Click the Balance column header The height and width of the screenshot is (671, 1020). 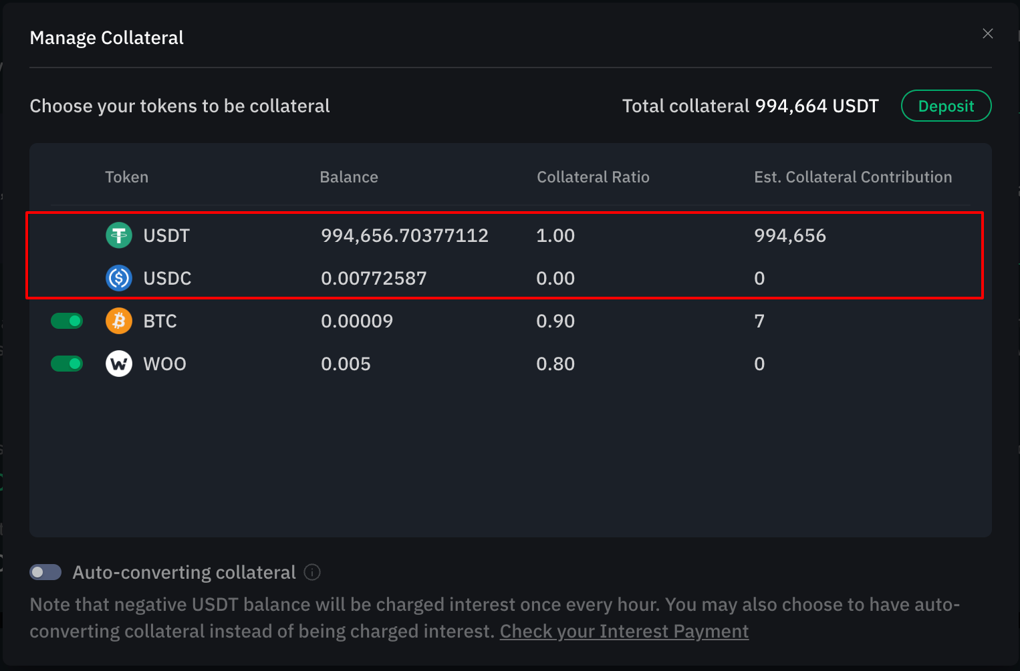[349, 177]
